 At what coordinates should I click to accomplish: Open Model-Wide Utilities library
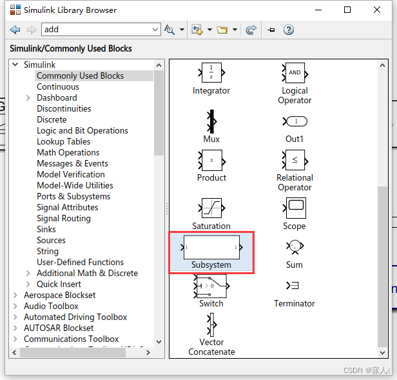75,185
